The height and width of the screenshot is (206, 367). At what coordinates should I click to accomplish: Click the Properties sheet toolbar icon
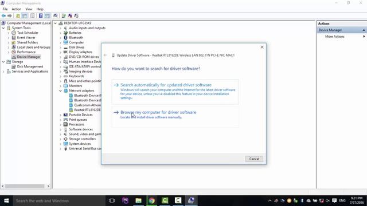33,15
